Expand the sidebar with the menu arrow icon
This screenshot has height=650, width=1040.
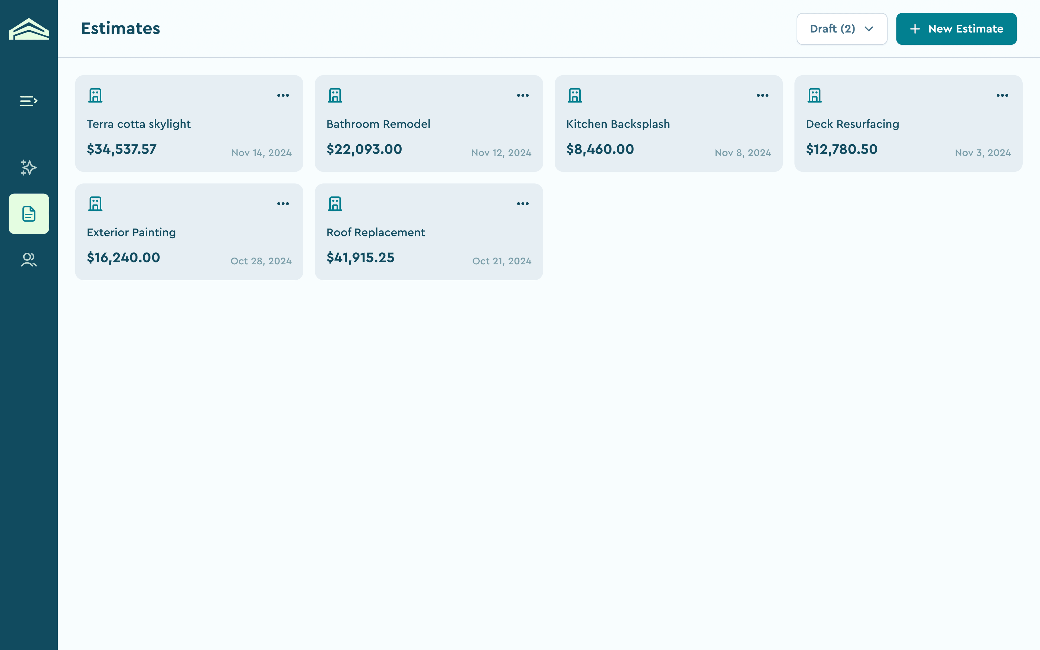pyautogui.click(x=29, y=101)
